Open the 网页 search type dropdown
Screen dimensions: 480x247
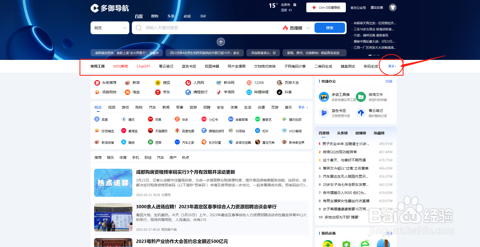tap(110, 28)
